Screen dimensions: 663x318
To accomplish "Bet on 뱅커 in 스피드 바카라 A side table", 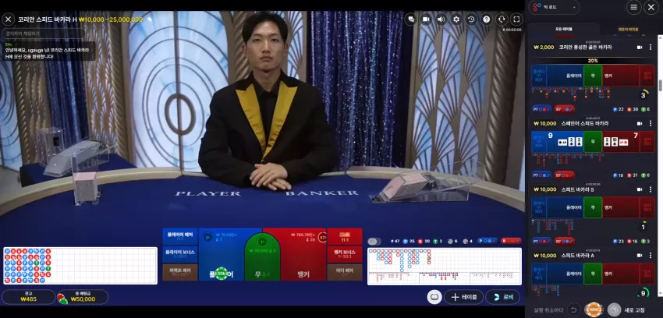I will [621, 274].
